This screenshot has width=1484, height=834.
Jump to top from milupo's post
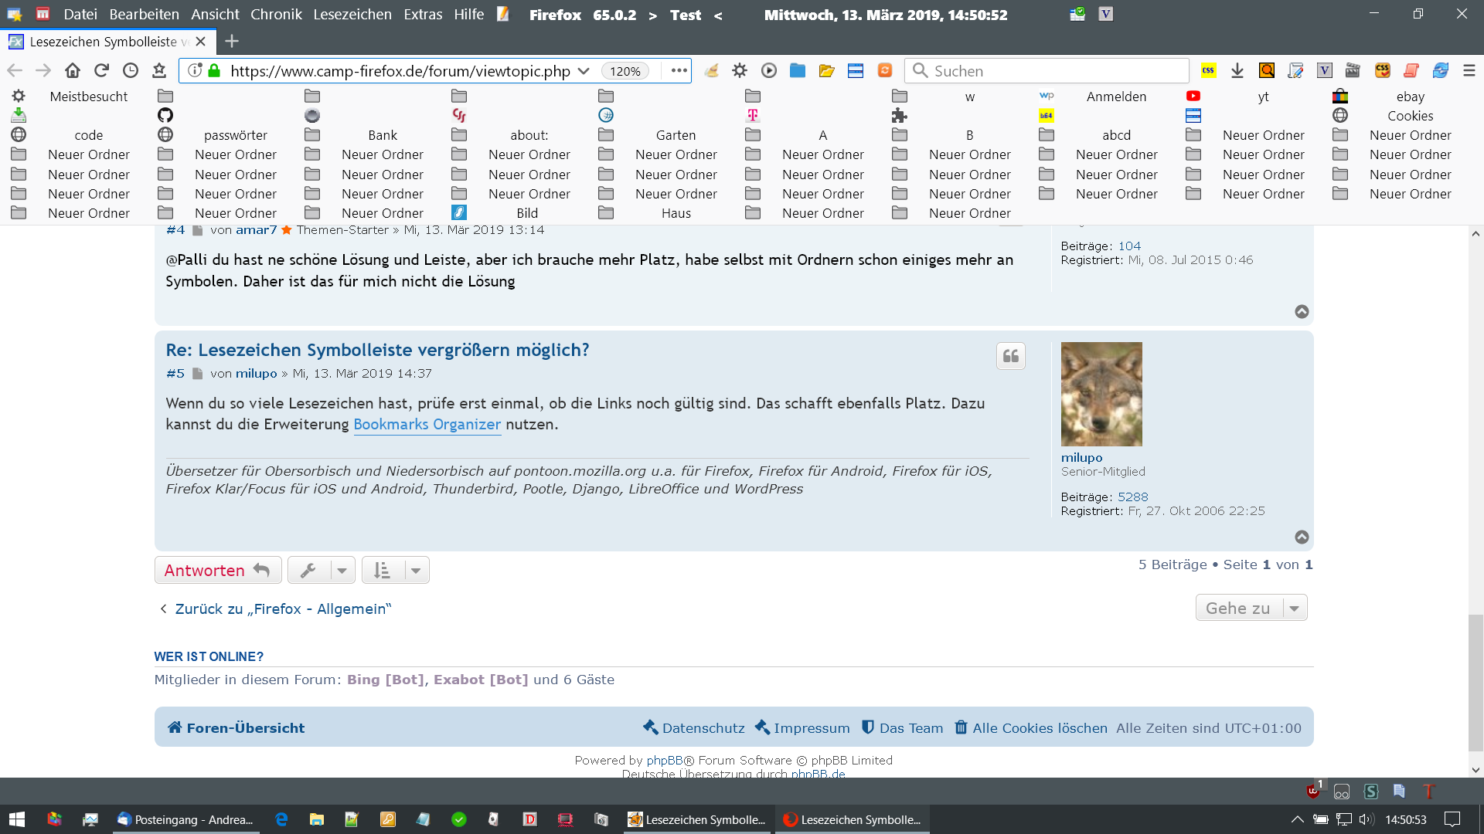point(1302,537)
